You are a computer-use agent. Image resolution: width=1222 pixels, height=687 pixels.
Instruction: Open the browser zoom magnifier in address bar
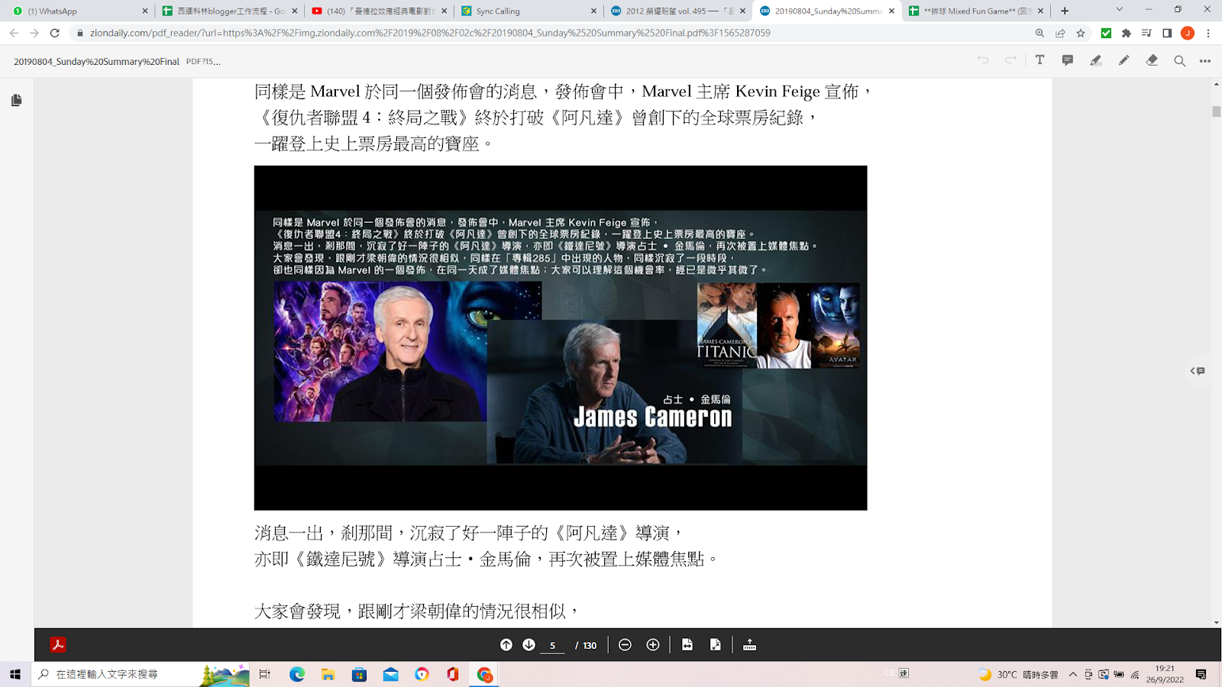pyautogui.click(x=1039, y=33)
